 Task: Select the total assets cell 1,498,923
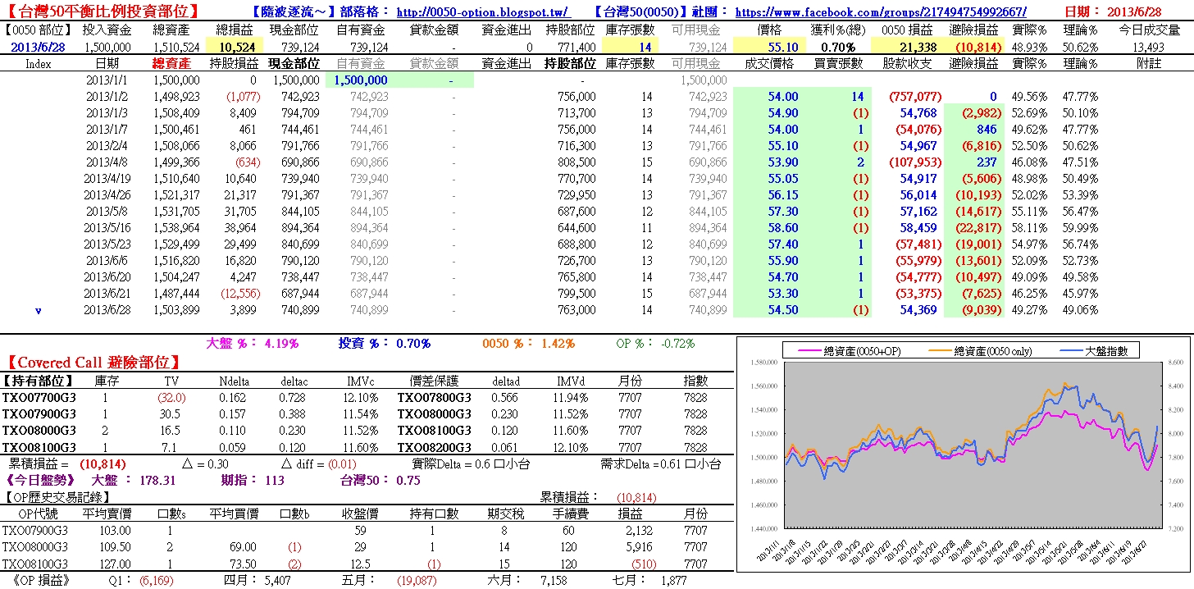pyautogui.click(x=176, y=97)
